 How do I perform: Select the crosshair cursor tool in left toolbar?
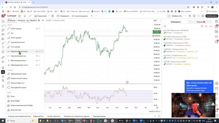(x=3, y=22)
